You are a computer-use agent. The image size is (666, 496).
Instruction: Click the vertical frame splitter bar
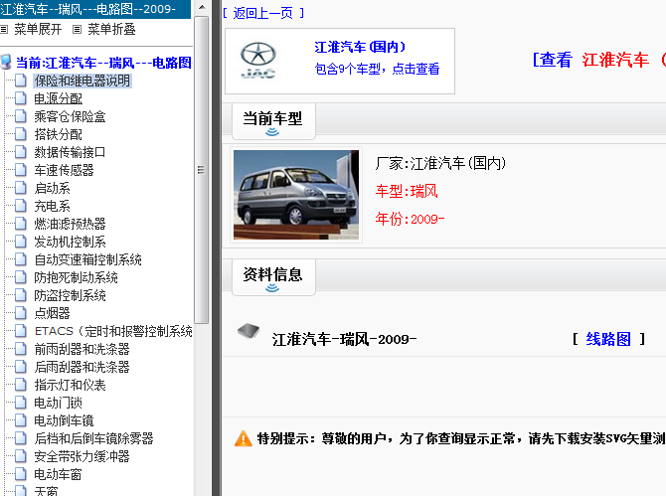coord(216,248)
